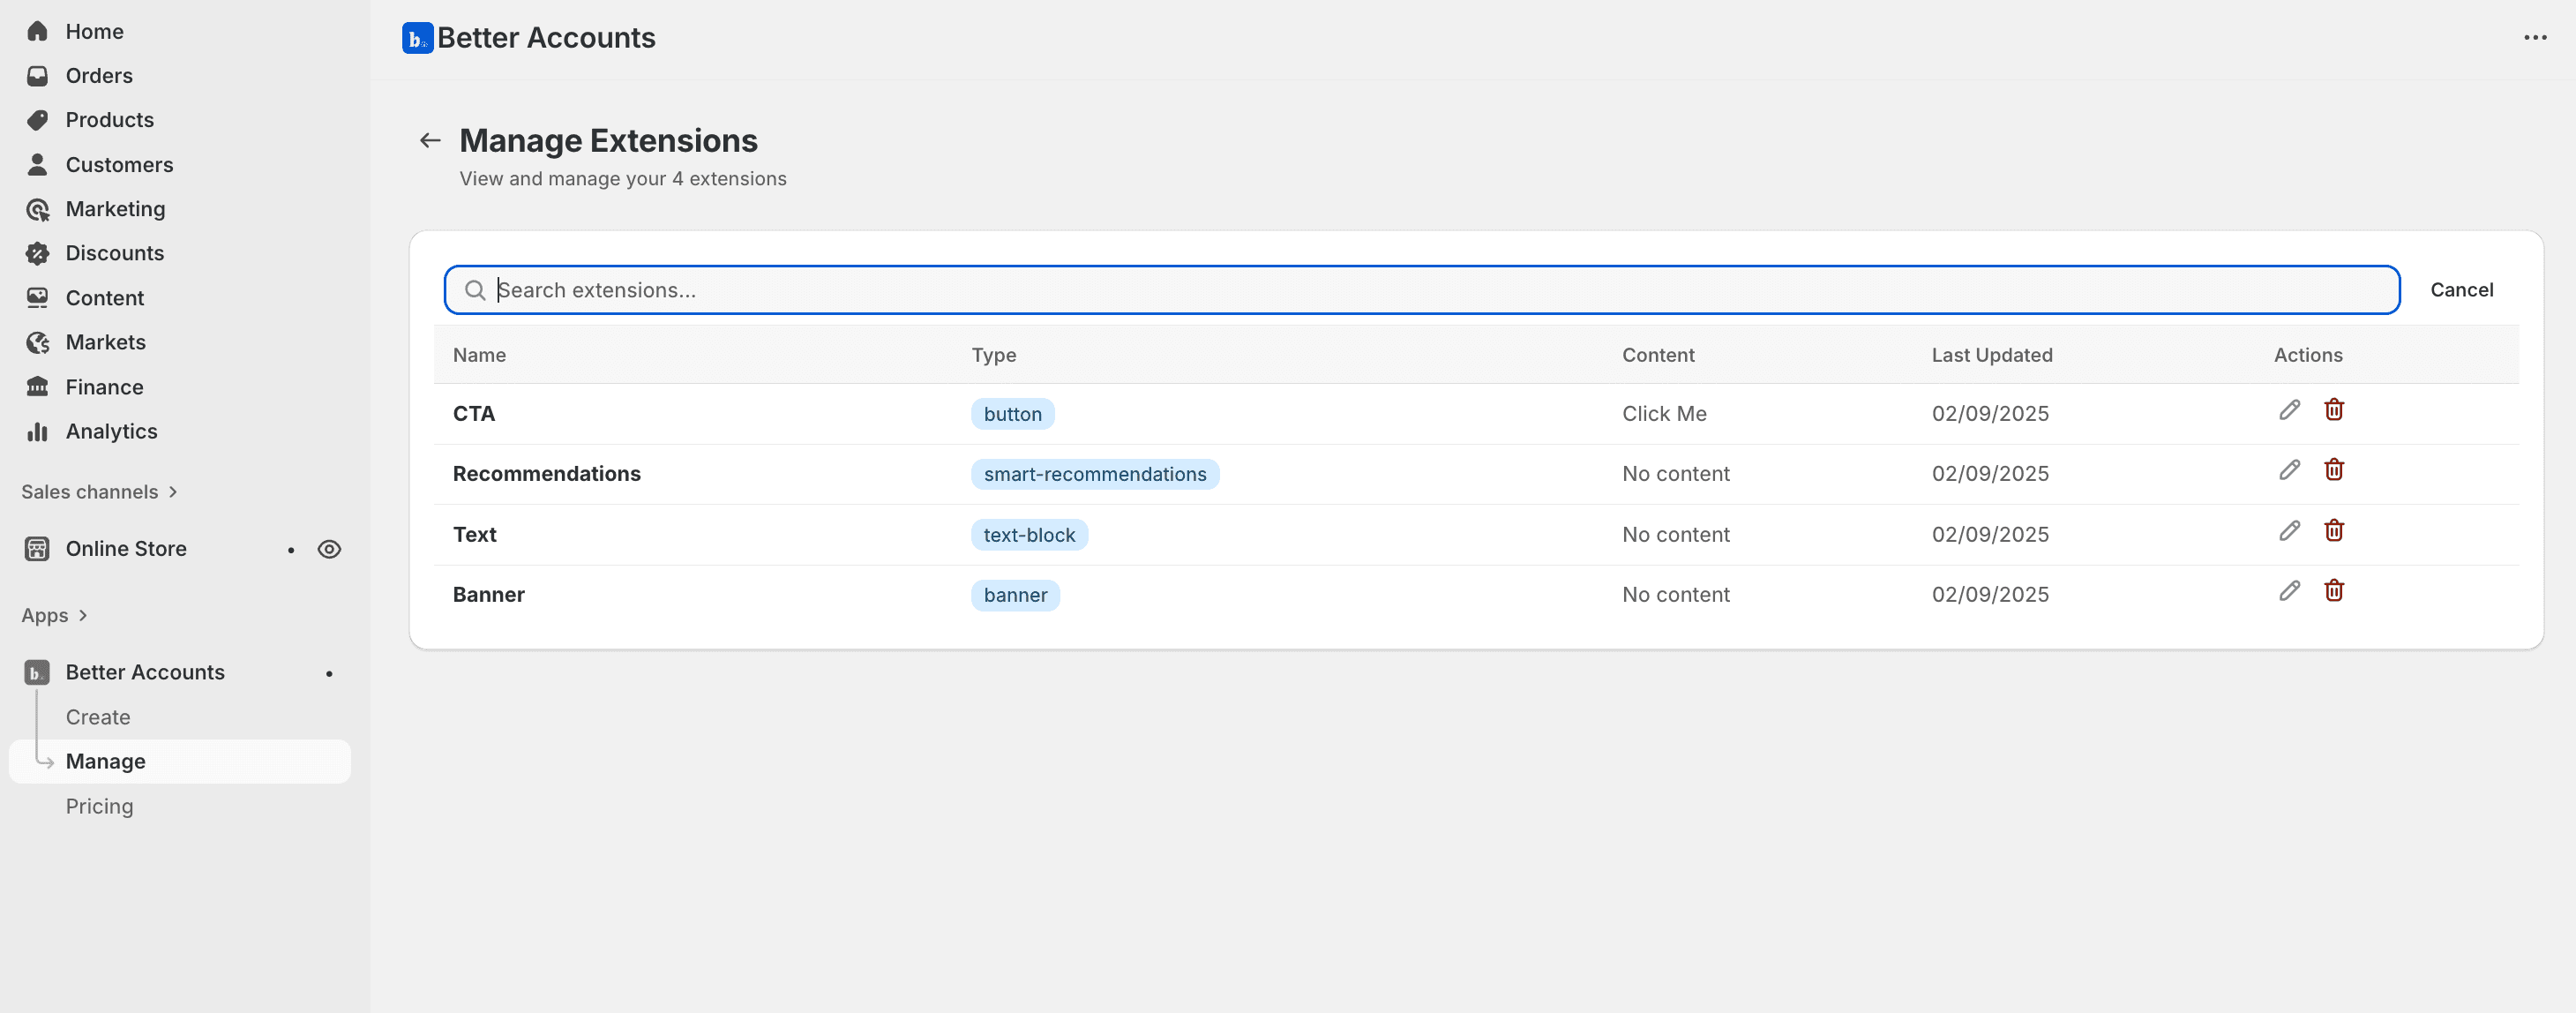Toggle Online Store preview with the eye icon
The image size is (2576, 1013).
click(x=330, y=548)
